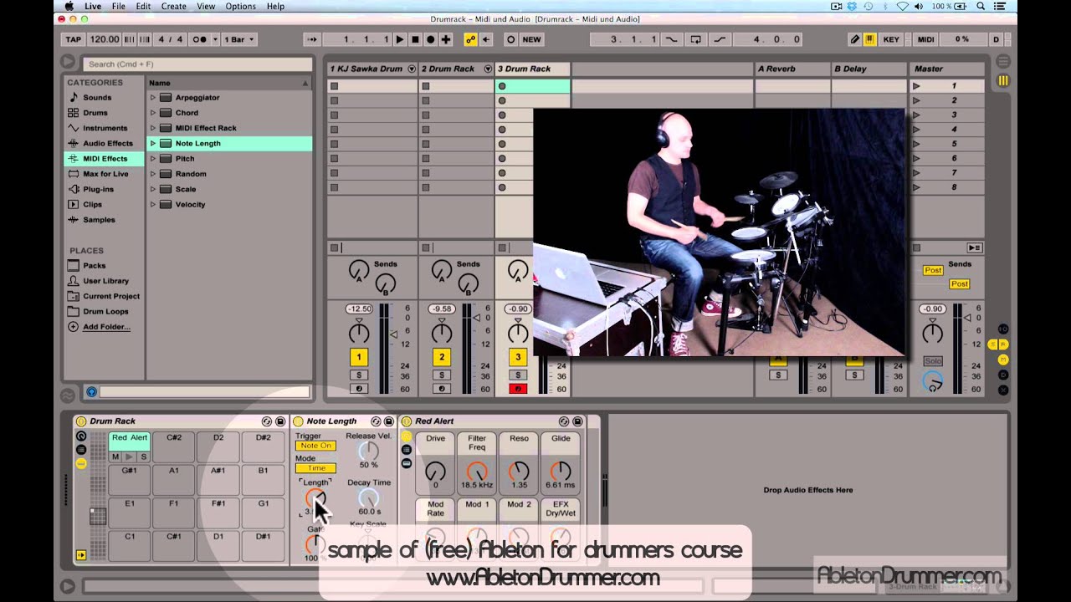Toggle the Computer MIDI Keyboard icon
This screenshot has height=602, width=1071.
[869, 39]
